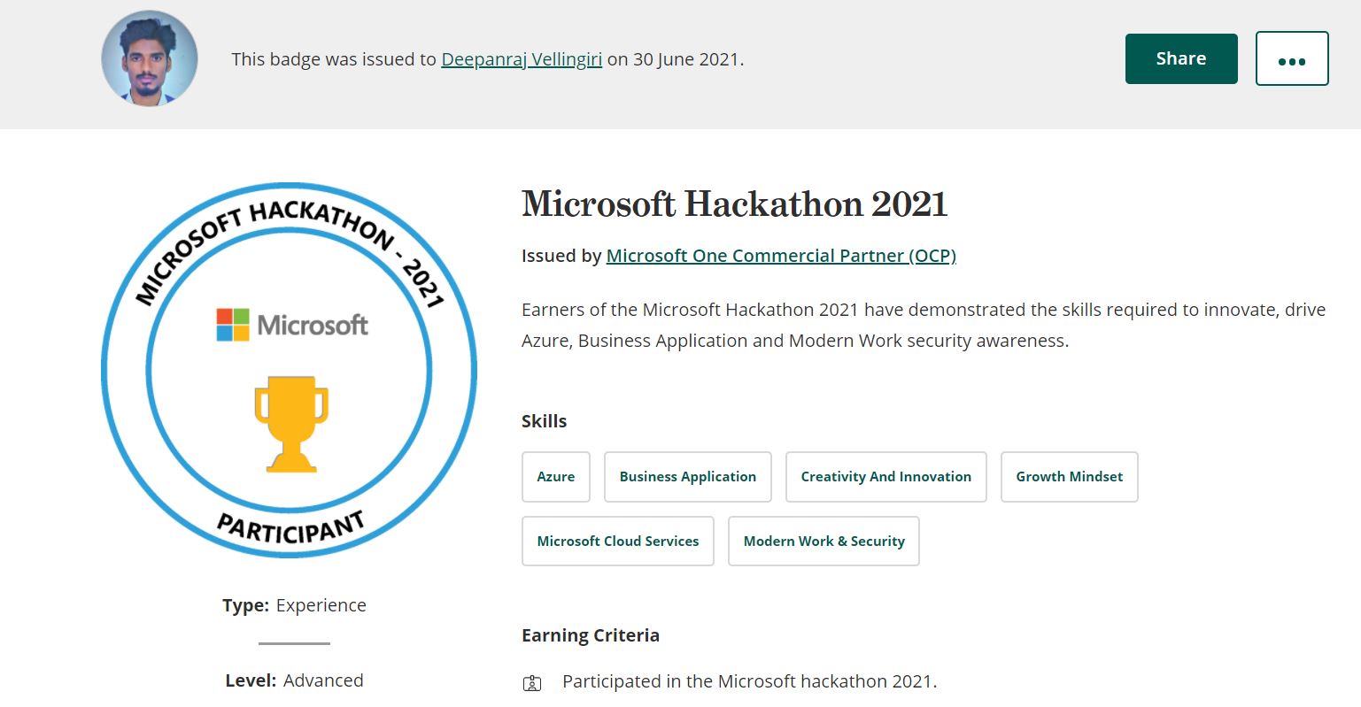1361x707 pixels.
Task: Select the Azure skill tag
Action: tap(555, 477)
